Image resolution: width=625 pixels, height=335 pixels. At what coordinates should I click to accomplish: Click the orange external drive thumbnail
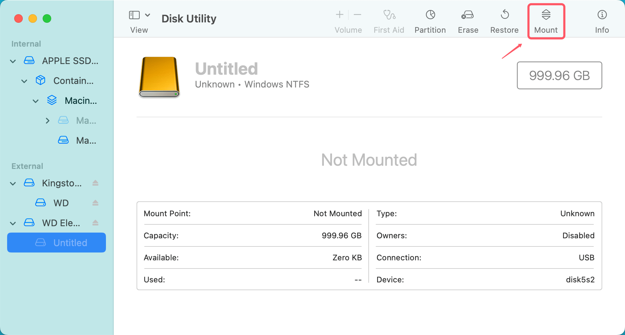159,77
